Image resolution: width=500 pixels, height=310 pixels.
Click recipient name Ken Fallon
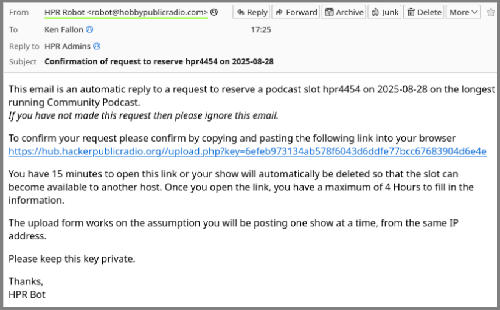pos(64,29)
